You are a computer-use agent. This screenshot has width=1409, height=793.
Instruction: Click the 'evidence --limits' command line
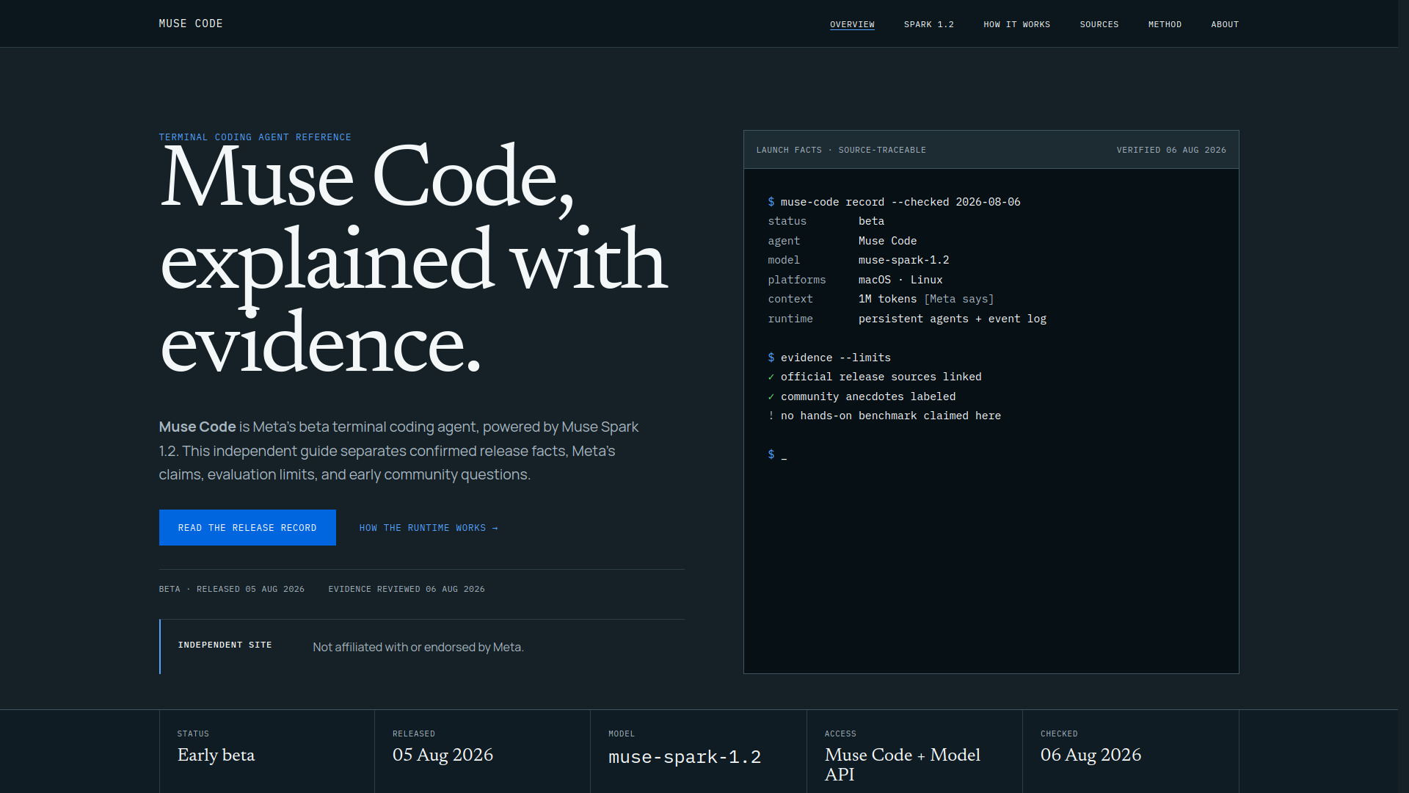[829, 358]
